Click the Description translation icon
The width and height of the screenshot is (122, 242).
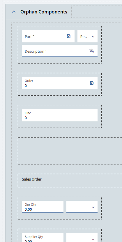tap(92, 51)
